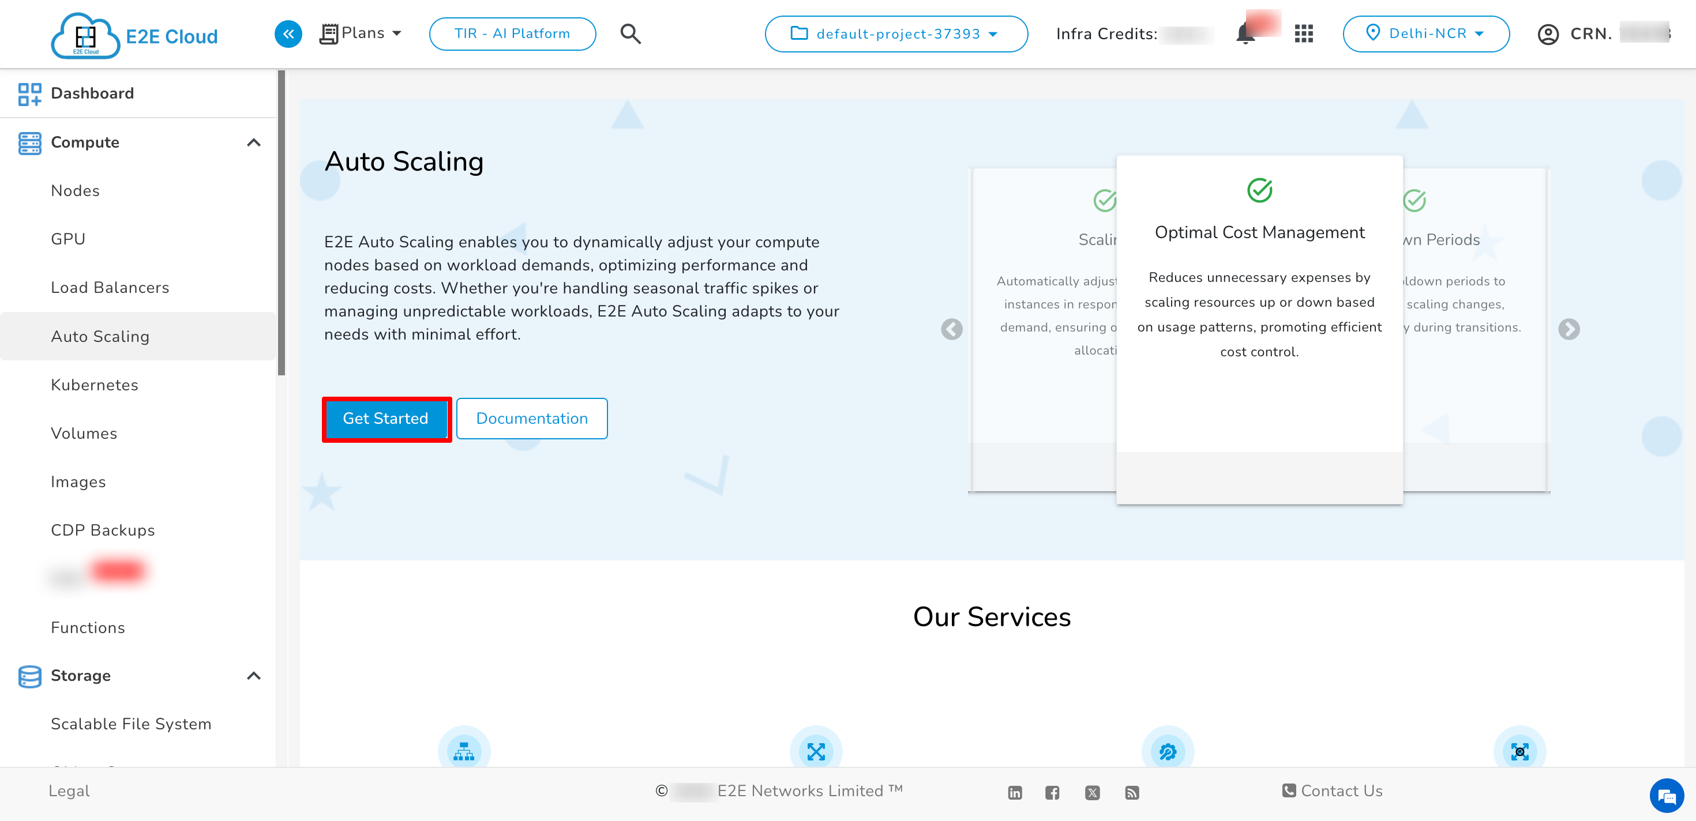Image resolution: width=1696 pixels, height=821 pixels.
Task: Open the chat support widget icon
Action: coord(1667,796)
